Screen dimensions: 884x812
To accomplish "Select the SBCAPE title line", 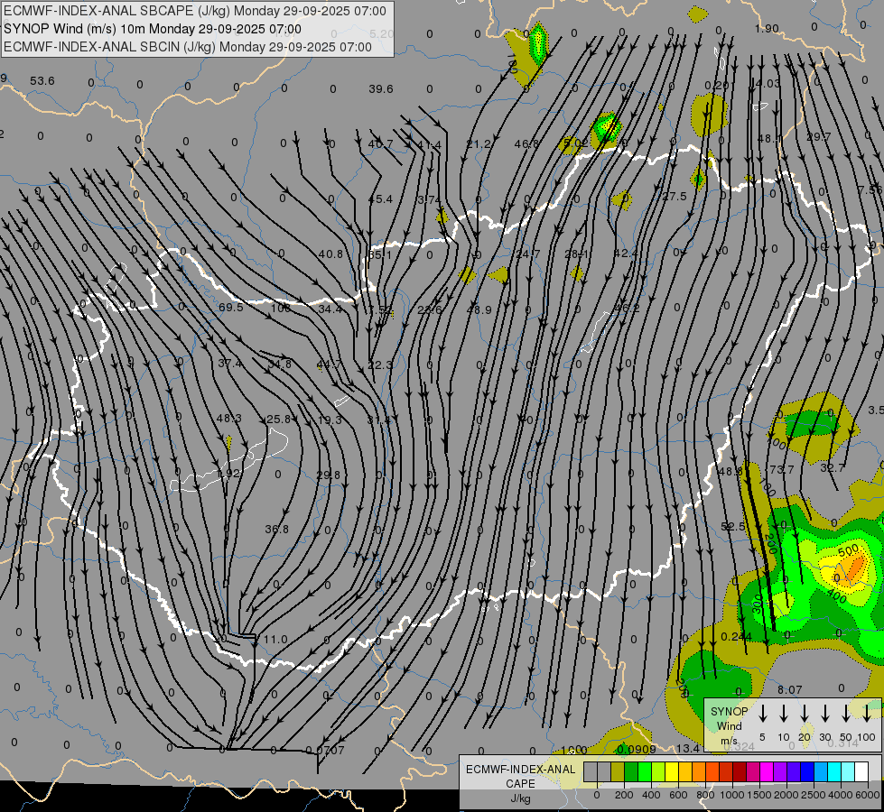I will pyautogui.click(x=195, y=11).
